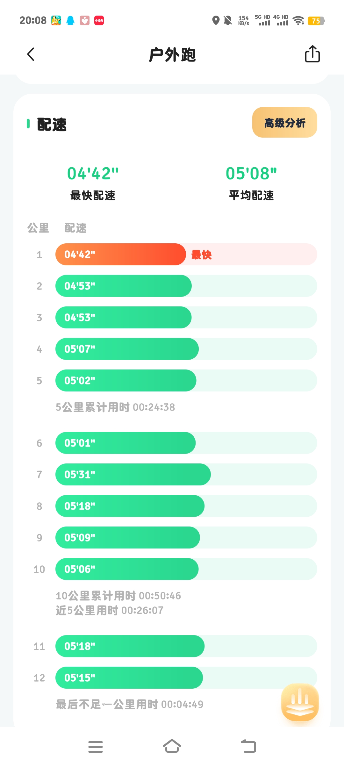
Task: Select kilometer 7 pace bar 05'31"
Action: (x=133, y=475)
